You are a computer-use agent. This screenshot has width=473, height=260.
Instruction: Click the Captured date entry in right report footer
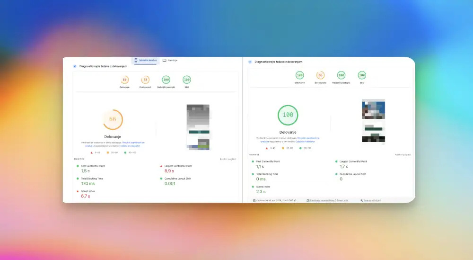275,200
